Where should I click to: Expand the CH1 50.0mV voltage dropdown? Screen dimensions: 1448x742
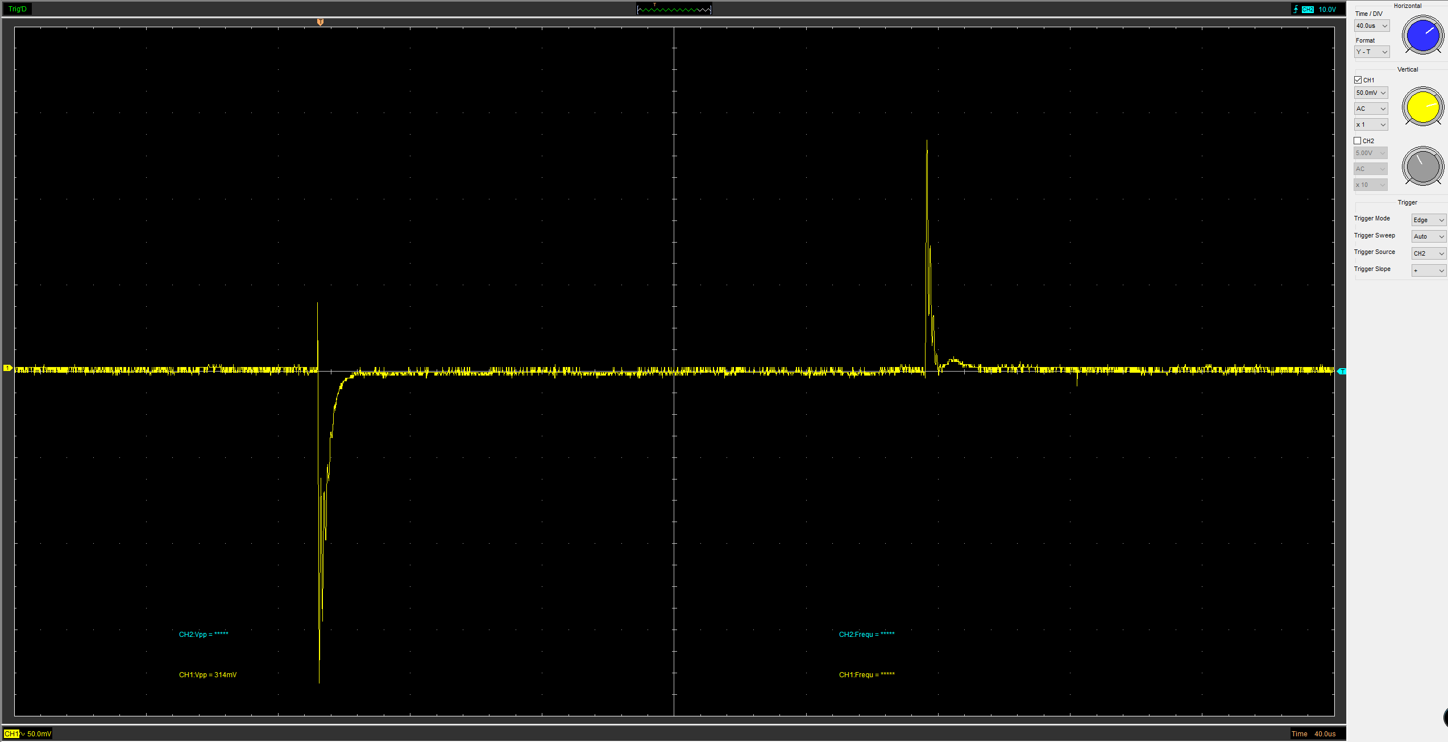[x=1370, y=93]
